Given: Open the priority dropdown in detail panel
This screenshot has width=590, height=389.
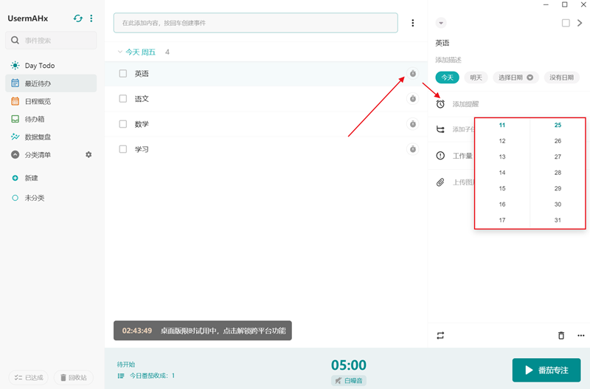Looking at the screenshot, I should click(441, 23).
